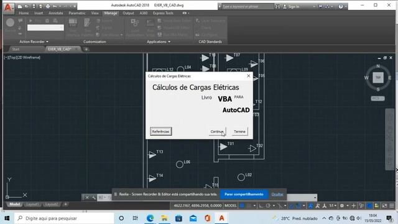This screenshot has height=224, width=398.
Task: Click the New drawing icon in Quick Access
Action: click(19, 6)
